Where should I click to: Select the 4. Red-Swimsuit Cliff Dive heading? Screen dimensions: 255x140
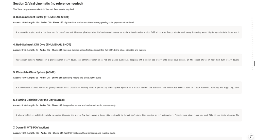point(42,45)
